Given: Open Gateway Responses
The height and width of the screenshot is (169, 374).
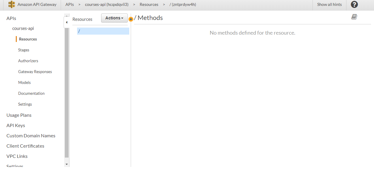Looking at the screenshot, I should tap(35, 72).
